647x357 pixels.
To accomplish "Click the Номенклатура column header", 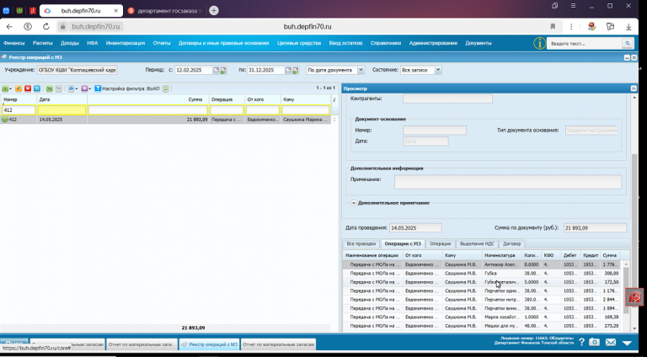I will click(x=502, y=255).
